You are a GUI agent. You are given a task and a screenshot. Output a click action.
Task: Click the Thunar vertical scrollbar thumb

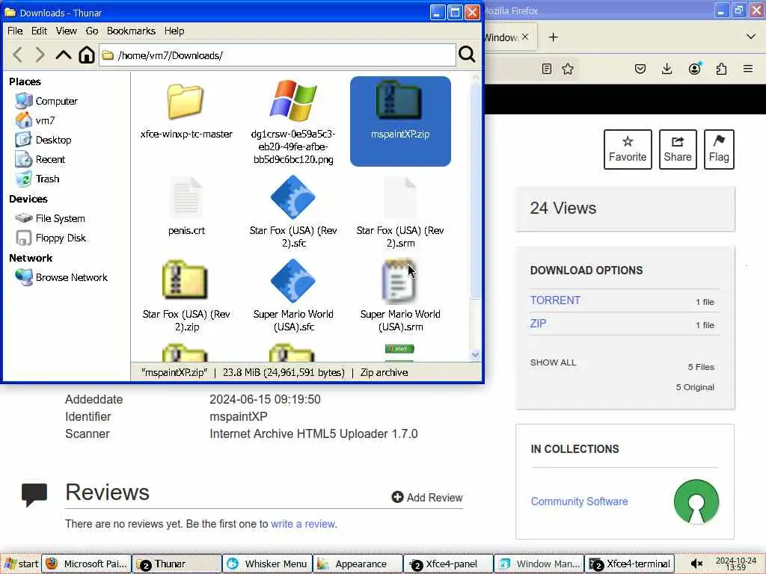pos(475,191)
